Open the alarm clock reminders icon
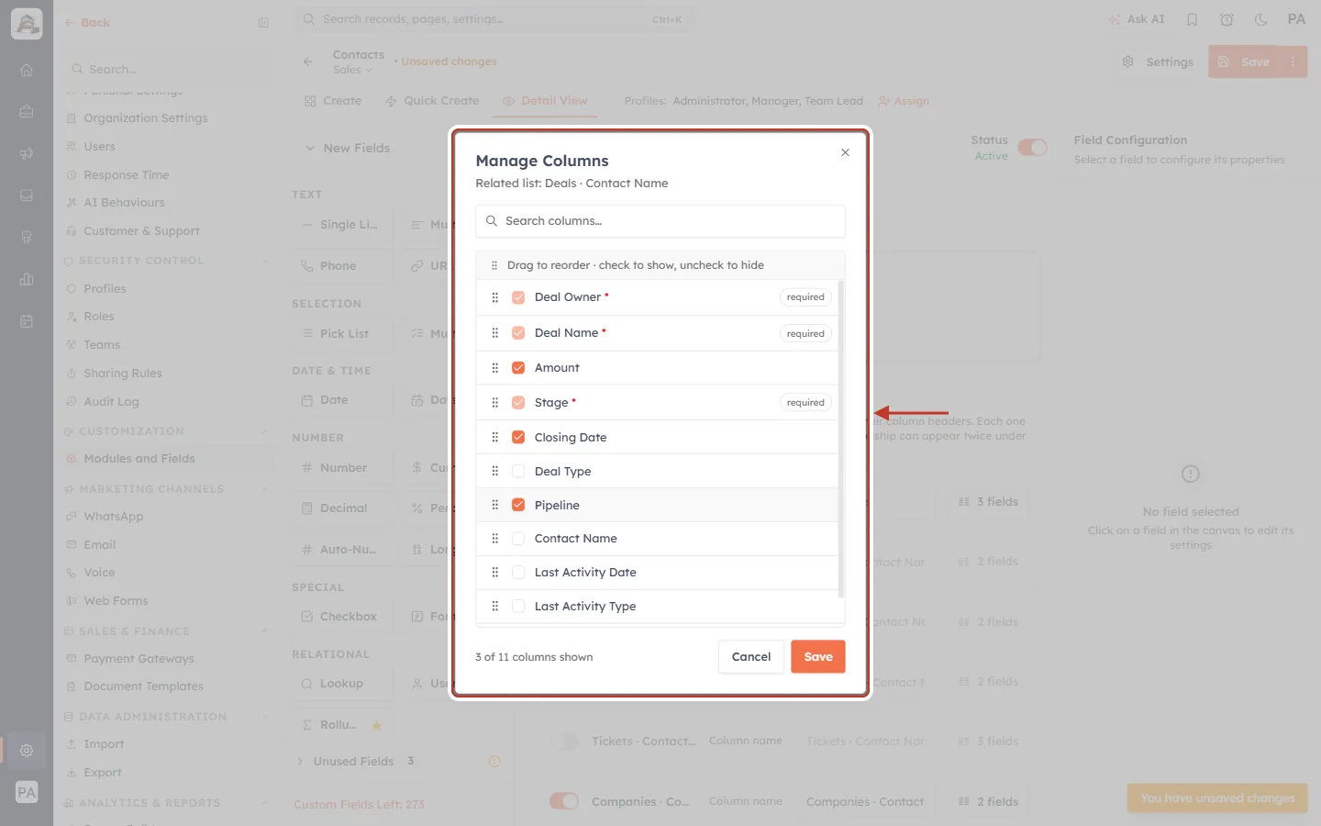This screenshot has height=826, width=1321. click(x=1227, y=19)
